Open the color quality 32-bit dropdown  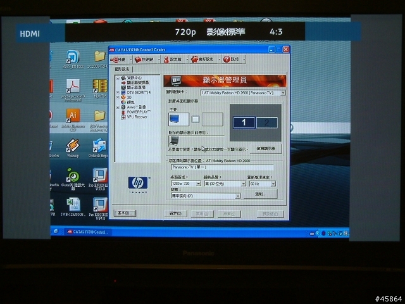(225, 184)
